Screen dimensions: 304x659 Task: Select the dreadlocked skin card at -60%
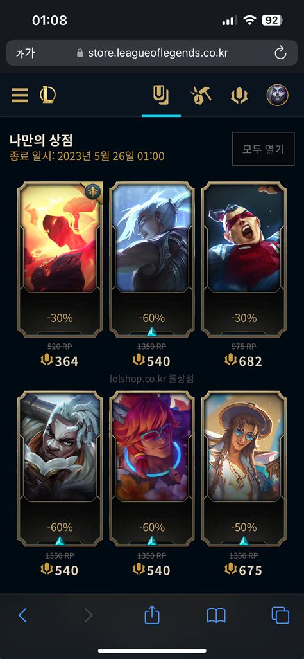60,469
